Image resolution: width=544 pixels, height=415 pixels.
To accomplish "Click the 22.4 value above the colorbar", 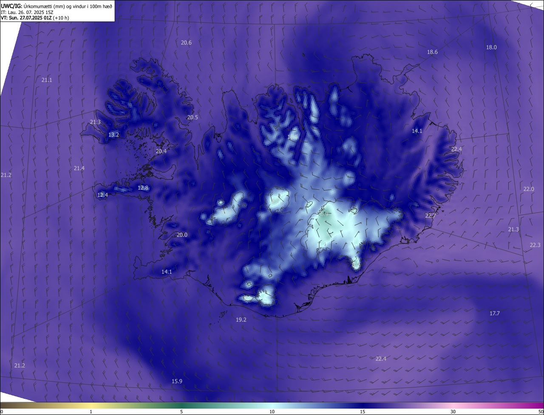I will 381,359.
